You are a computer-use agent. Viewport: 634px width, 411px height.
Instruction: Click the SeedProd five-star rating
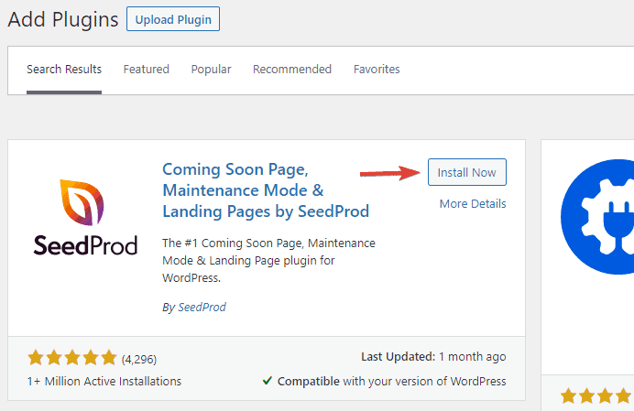click(72, 358)
